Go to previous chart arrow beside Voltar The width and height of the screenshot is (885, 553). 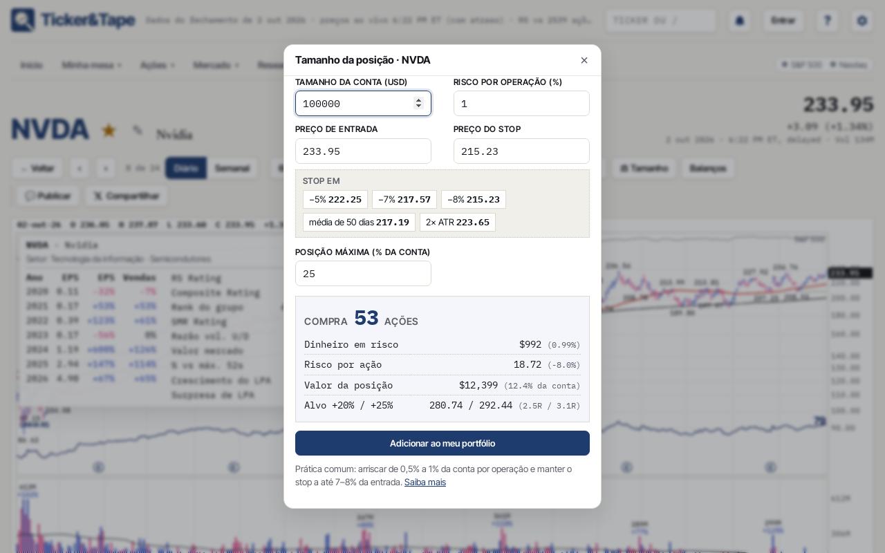(80, 168)
